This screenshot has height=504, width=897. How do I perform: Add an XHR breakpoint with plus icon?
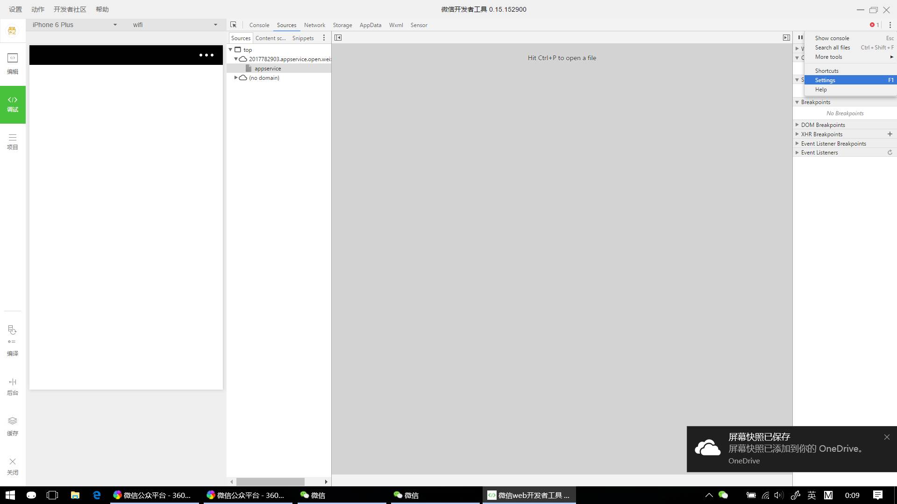coord(890,134)
